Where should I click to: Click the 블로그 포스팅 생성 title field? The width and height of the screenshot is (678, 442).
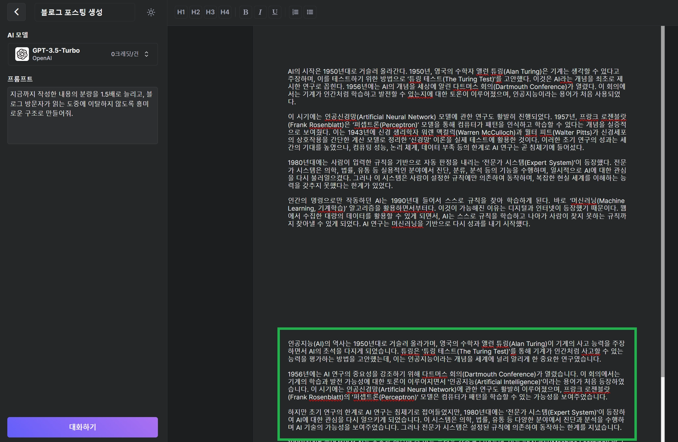84,12
